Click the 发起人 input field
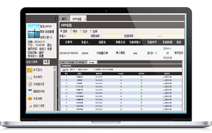Screen dimensions: 212x133 [79, 36]
